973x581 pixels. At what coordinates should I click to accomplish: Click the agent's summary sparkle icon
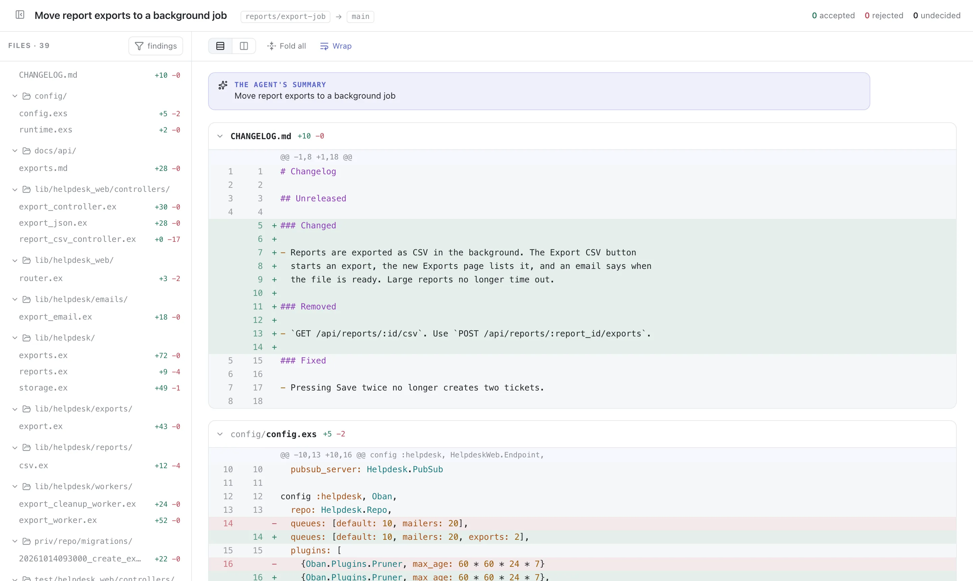(x=223, y=85)
